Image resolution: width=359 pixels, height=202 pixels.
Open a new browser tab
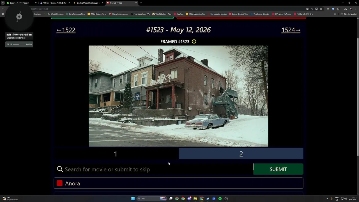141,3
